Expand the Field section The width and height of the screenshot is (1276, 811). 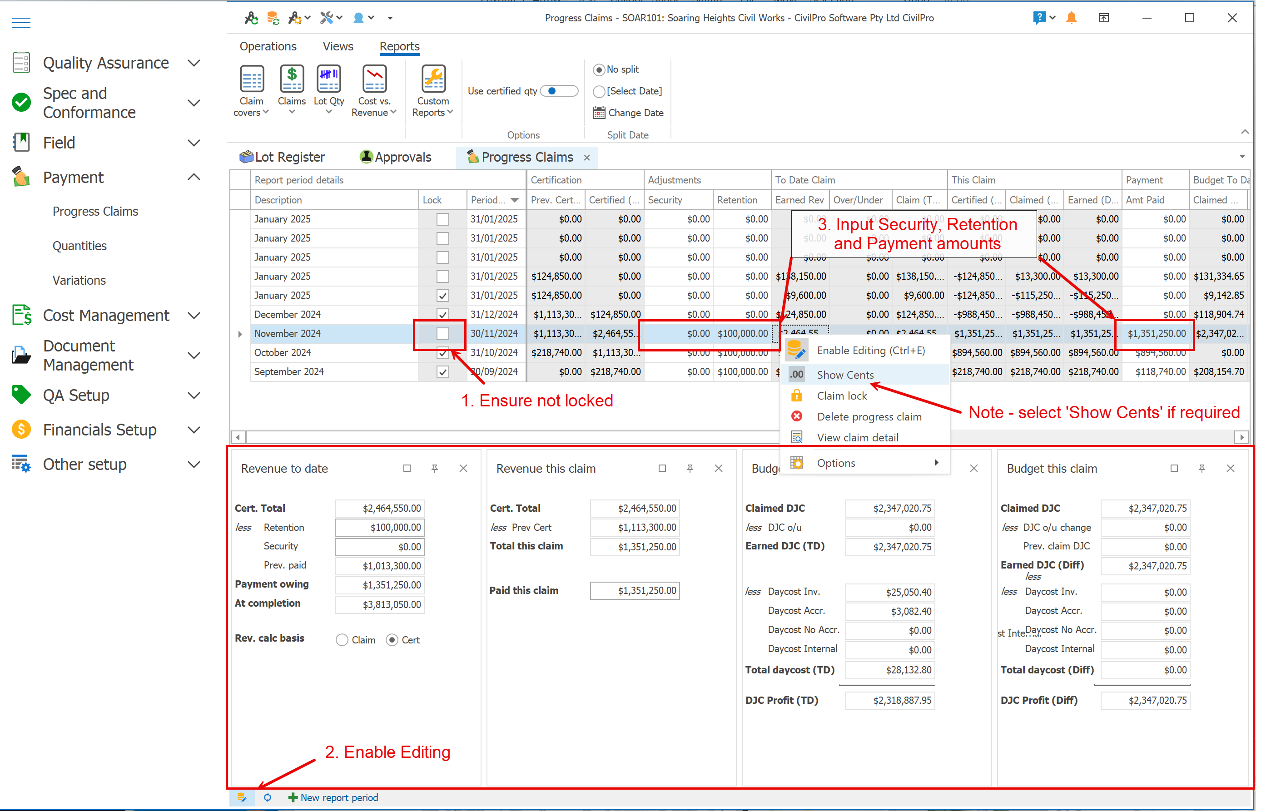(194, 143)
